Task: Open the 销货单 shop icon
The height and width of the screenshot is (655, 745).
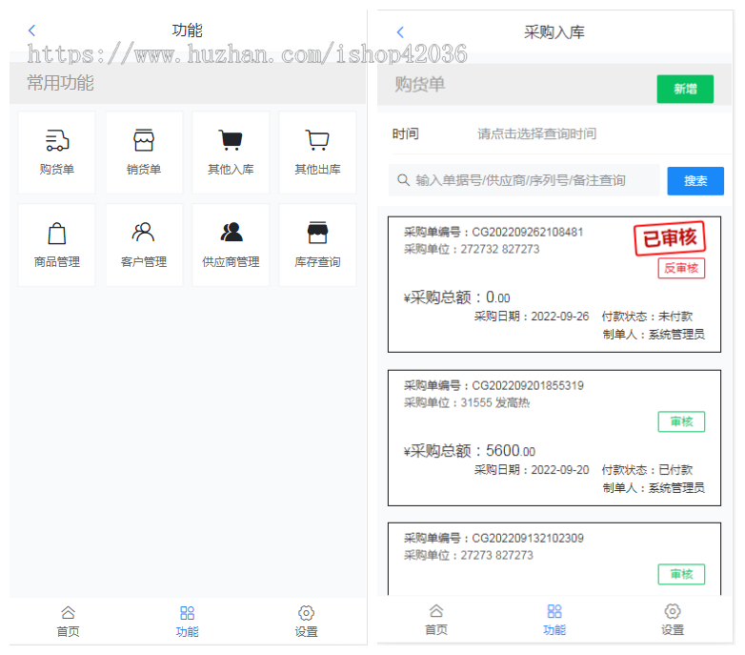Action: [144, 140]
